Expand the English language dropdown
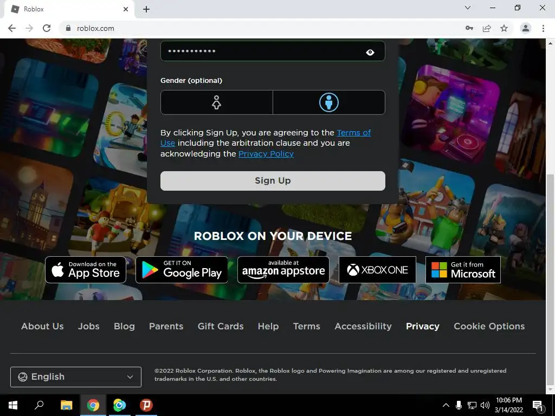The width and height of the screenshot is (555, 416). tap(76, 377)
